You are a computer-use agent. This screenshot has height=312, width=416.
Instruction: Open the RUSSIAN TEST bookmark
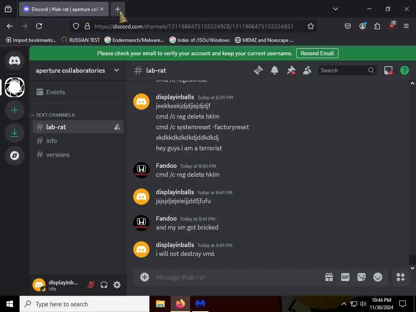coord(81,40)
